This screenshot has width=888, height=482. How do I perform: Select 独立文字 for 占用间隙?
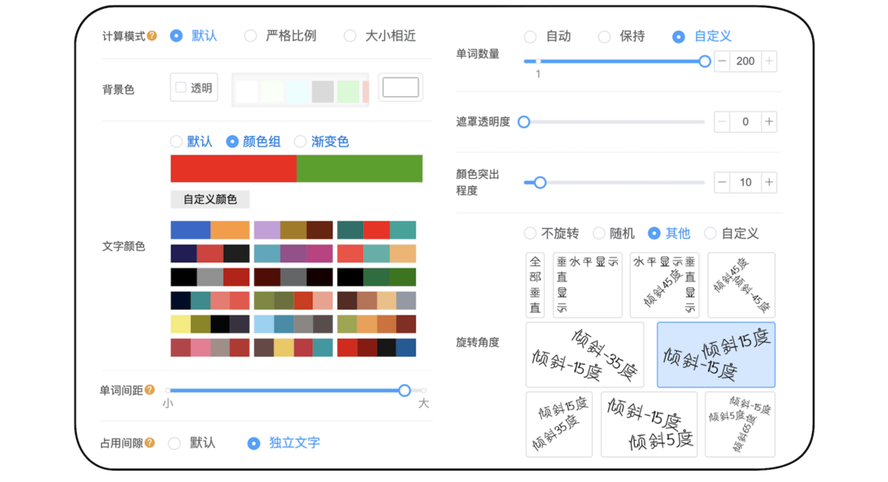click(x=254, y=443)
